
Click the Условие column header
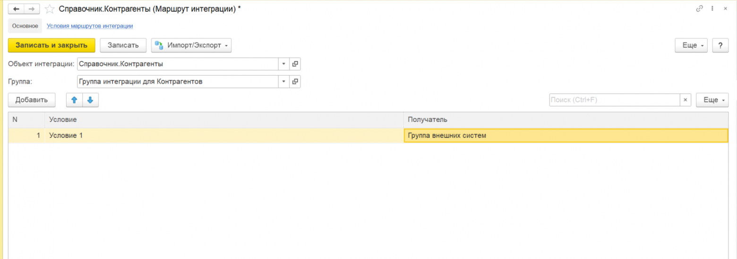coord(224,120)
